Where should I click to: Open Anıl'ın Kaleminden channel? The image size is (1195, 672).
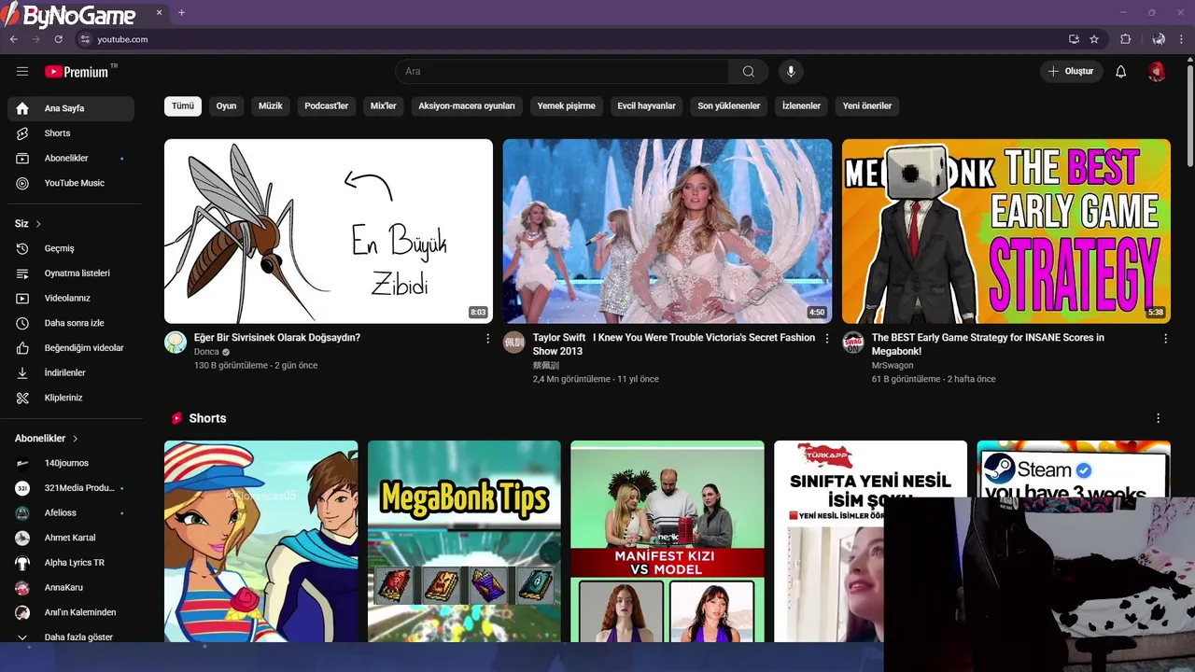point(71,612)
